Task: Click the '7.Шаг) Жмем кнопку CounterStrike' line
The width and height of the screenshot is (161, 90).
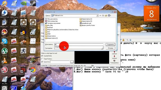Action: coord(113,69)
